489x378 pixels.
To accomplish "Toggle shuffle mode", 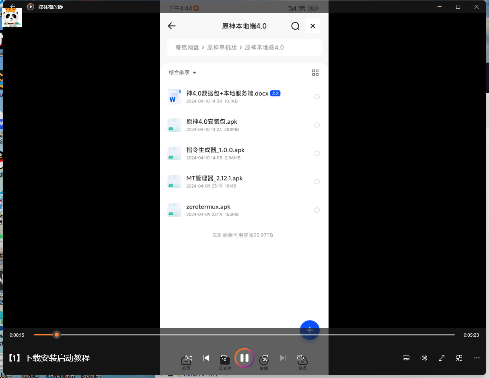I will [x=188, y=358].
